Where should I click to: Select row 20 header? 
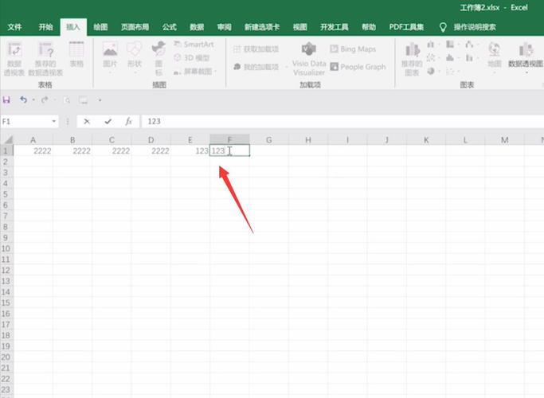point(6,357)
